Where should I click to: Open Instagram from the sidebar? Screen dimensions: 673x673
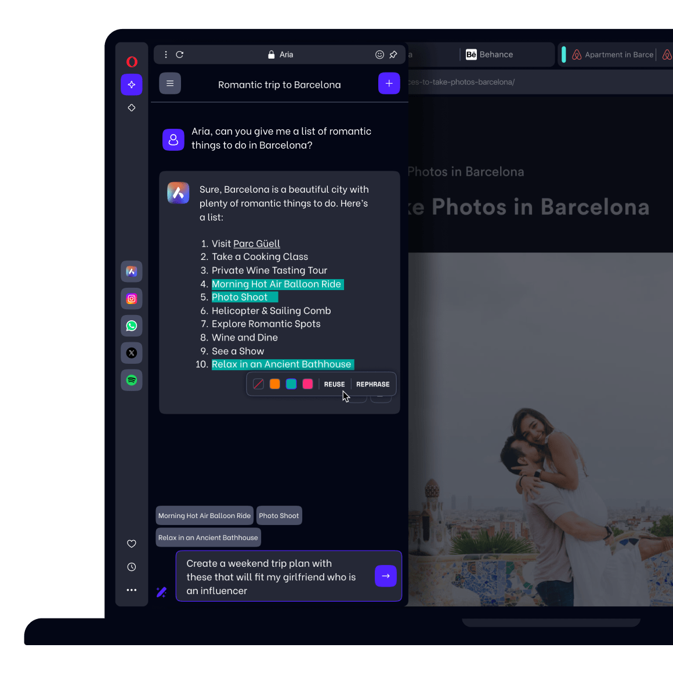click(131, 298)
